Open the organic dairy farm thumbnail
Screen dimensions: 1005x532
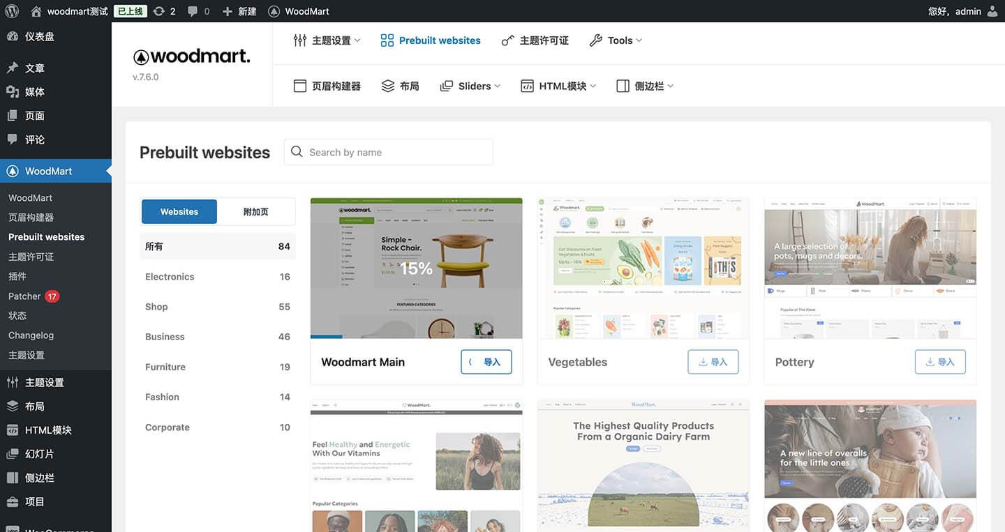643,466
